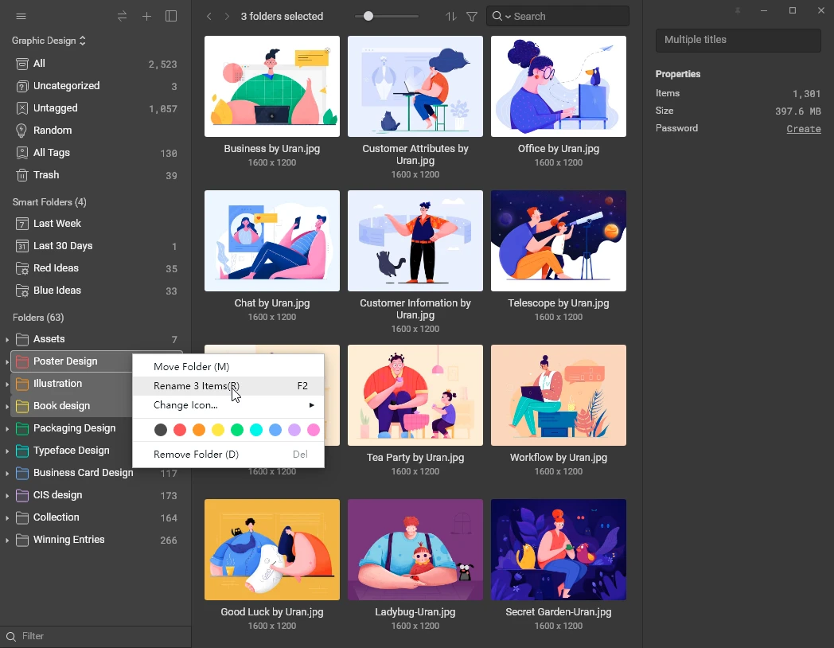Image resolution: width=834 pixels, height=648 pixels.
Task: Click the back navigation arrow
Action: click(208, 15)
